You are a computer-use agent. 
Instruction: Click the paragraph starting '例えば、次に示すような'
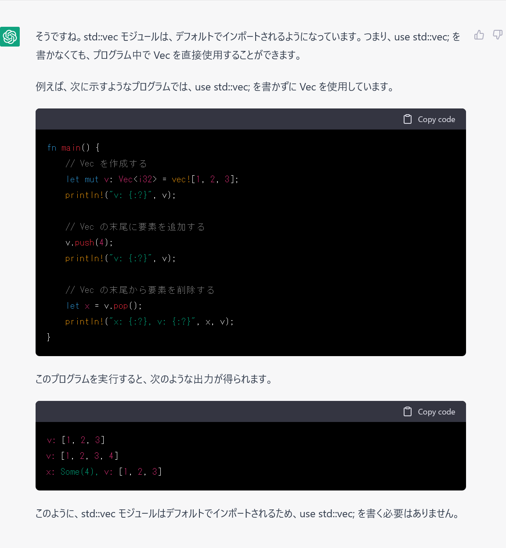pyautogui.click(x=215, y=87)
